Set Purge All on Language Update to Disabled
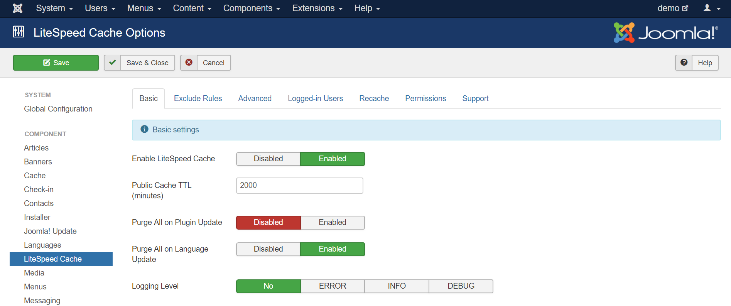This screenshot has width=731, height=306. click(268, 249)
